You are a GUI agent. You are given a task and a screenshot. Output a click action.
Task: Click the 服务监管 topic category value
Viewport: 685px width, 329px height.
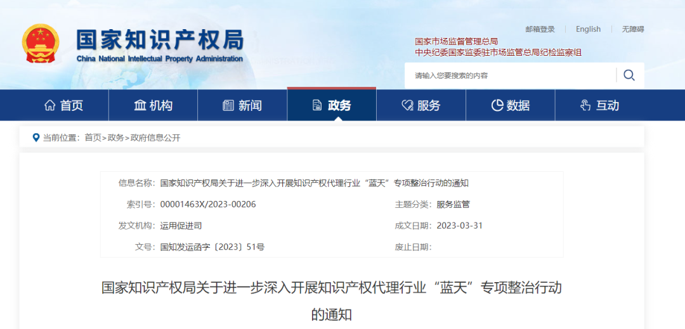coord(453,204)
